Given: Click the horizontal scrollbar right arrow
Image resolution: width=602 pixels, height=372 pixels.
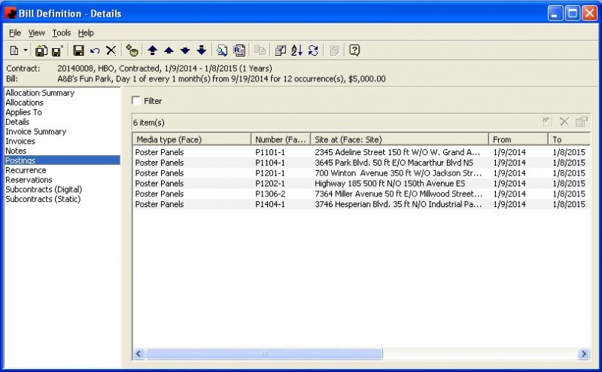Looking at the screenshot, I should (x=583, y=354).
